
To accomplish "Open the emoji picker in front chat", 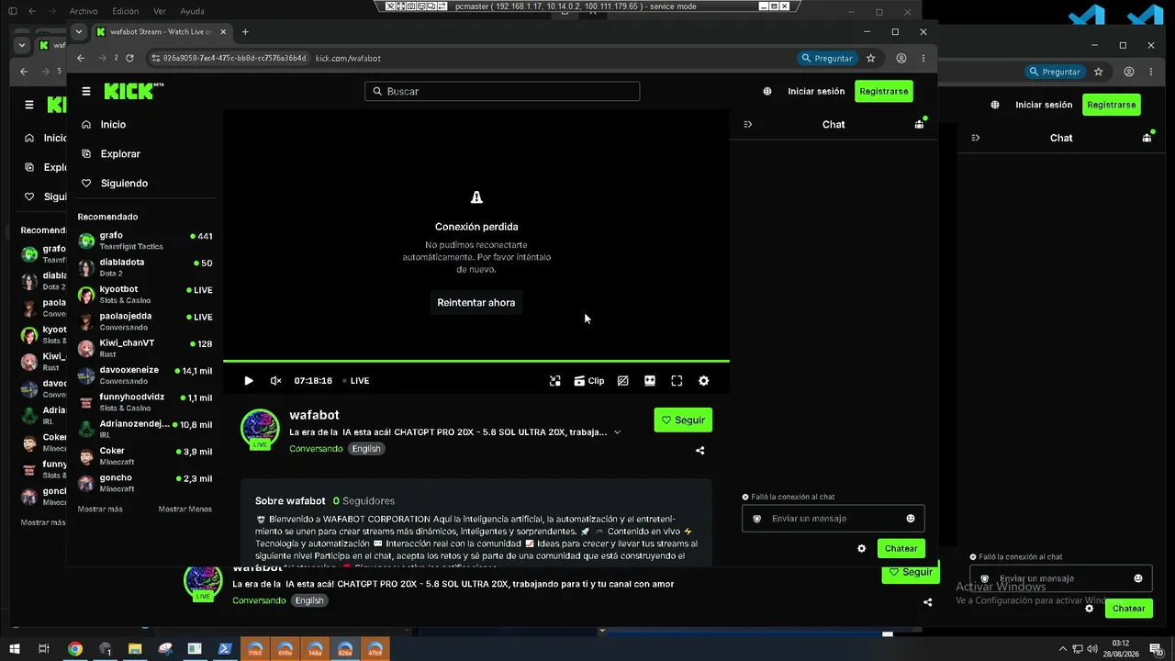I will click(x=911, y=519).
